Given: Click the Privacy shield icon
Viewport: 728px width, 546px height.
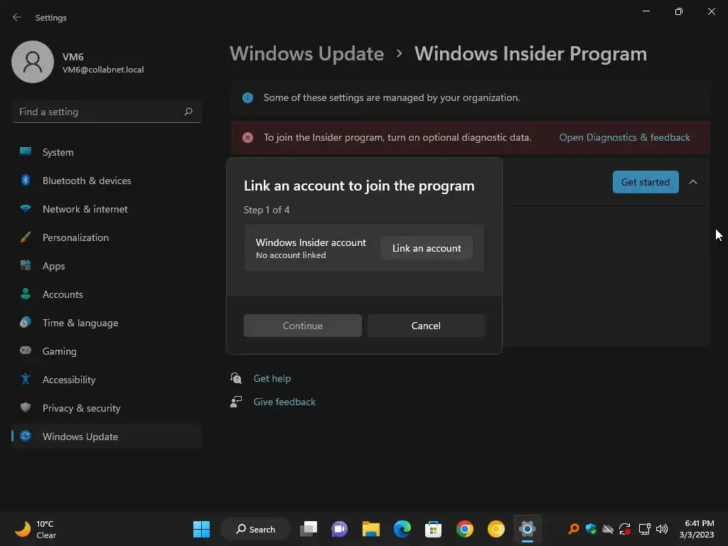Looking at the screenshot, I should (x=26, y=407).
